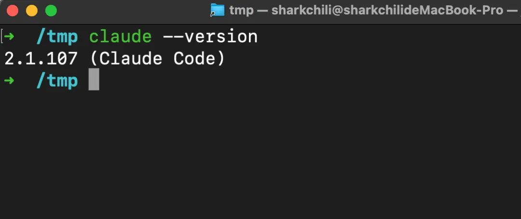The width and height of the screenshot is (521, 219).
Task: Click the word "(Claude" in the output line
Action: tap(126, 59)
